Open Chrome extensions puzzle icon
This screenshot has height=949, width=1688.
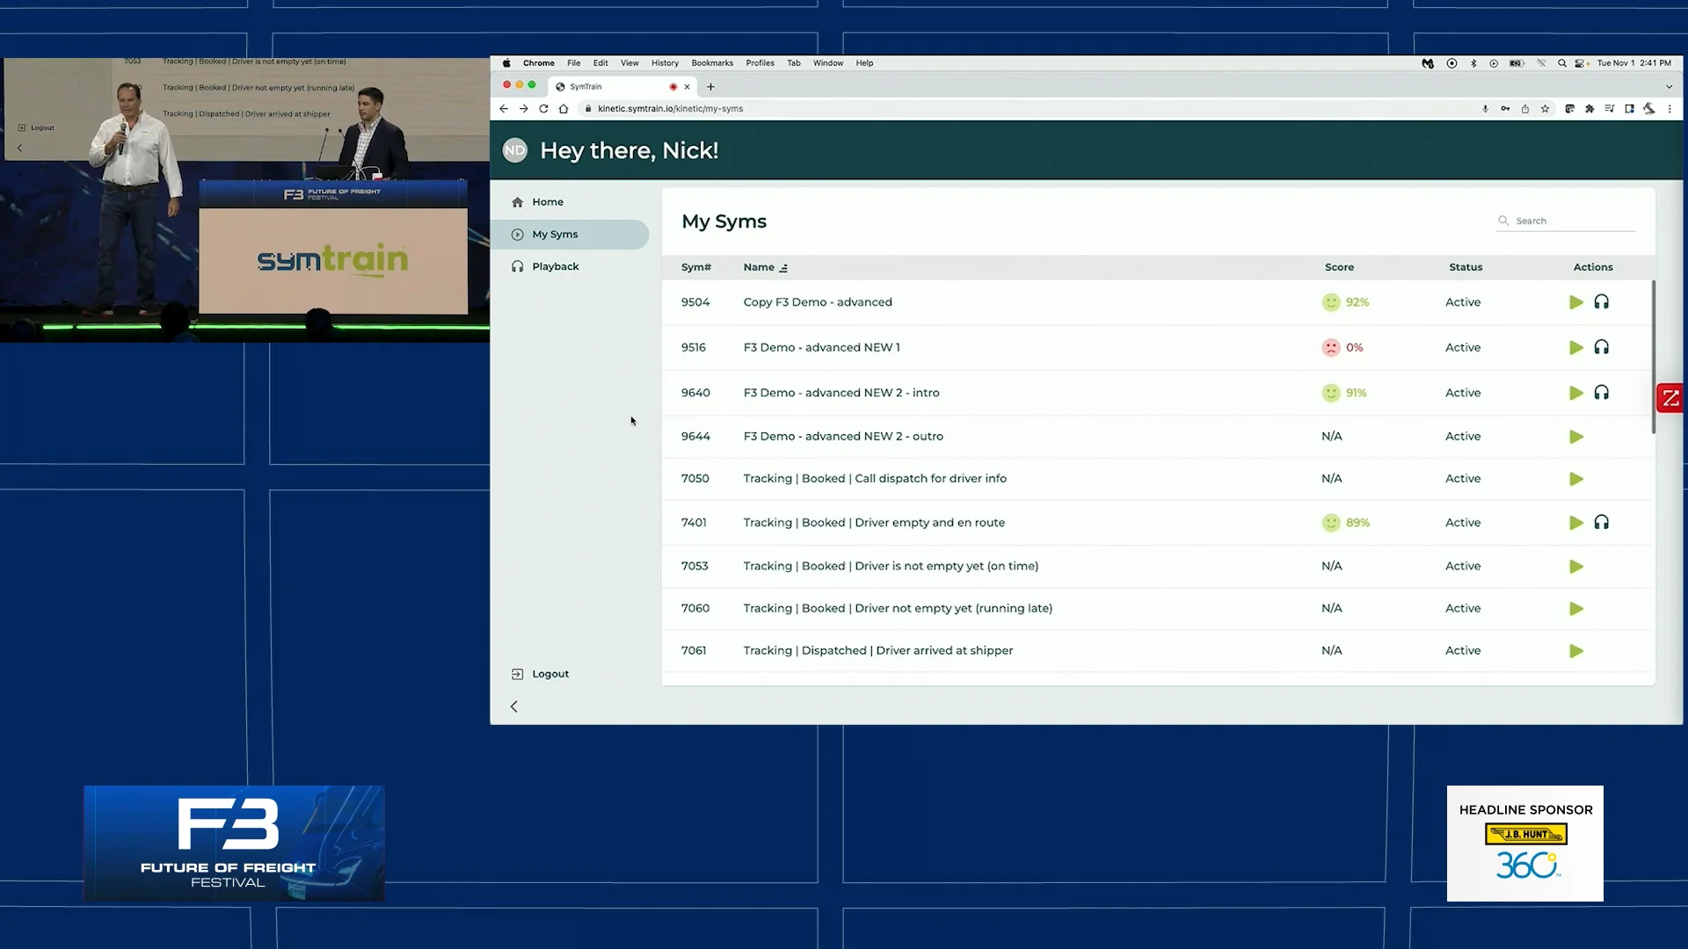click(x=1590, y=109)
